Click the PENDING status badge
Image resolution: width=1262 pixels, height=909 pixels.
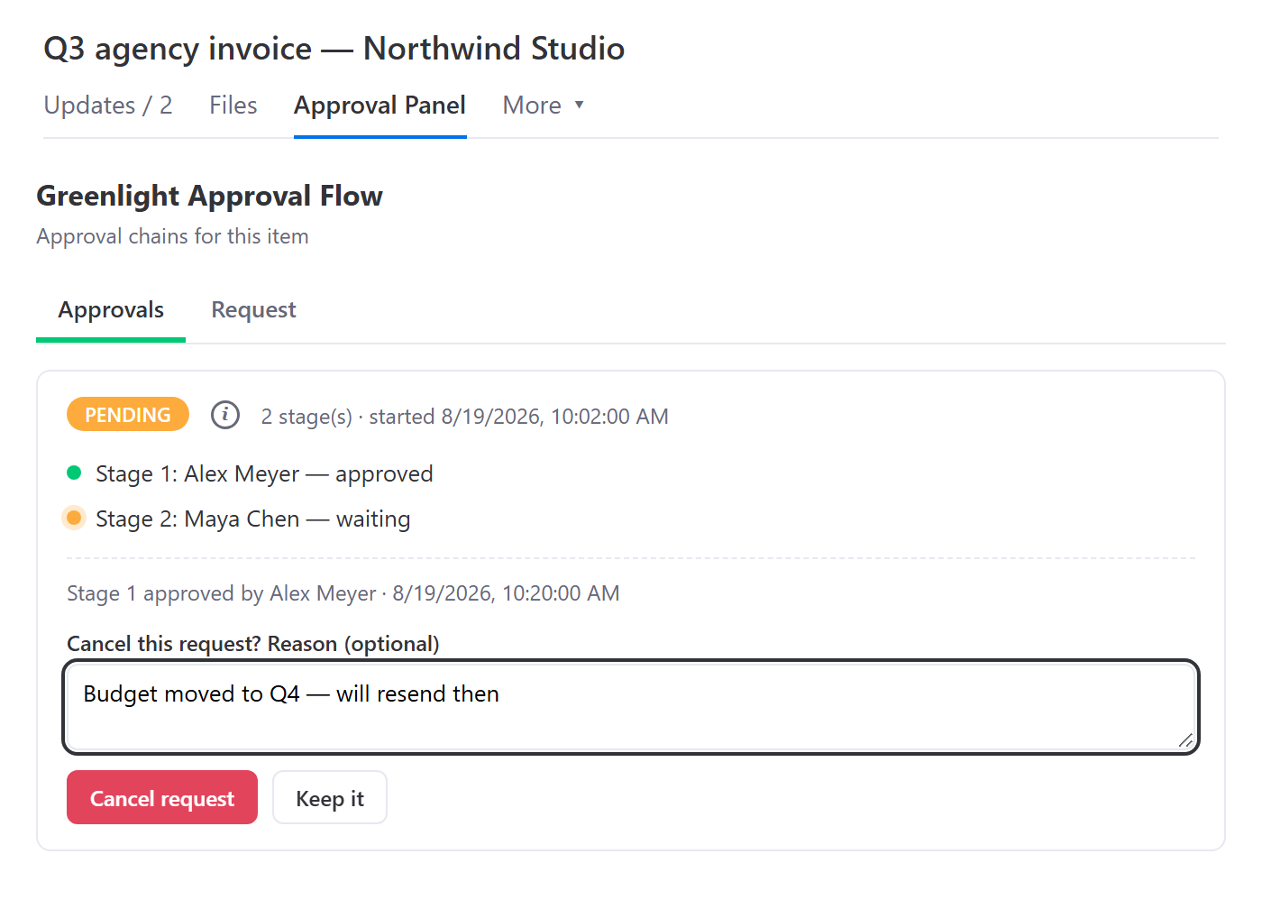[128, 415]
